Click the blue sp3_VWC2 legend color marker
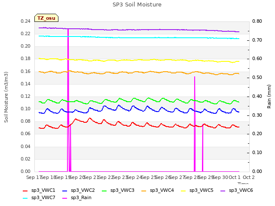This screenshot has width=275, height=206. (x=65, y=191)
